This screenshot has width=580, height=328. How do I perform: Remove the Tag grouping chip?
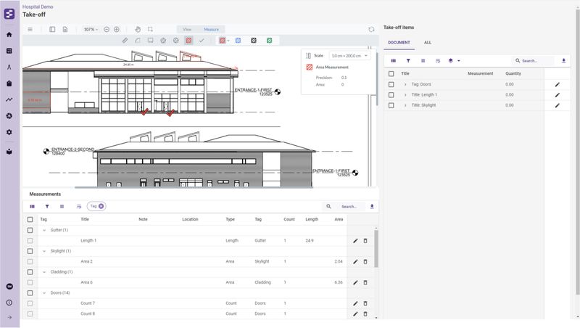pyautogui.click(x=101, y=206)
